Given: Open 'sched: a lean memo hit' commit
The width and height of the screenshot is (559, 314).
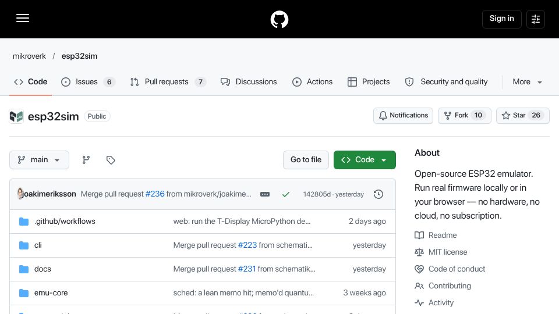Looking at the screenshot, I should pyautogui.click(x=243, y=293).
